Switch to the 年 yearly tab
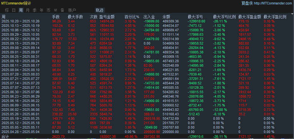The image size is (294, 139). point(41,10)
